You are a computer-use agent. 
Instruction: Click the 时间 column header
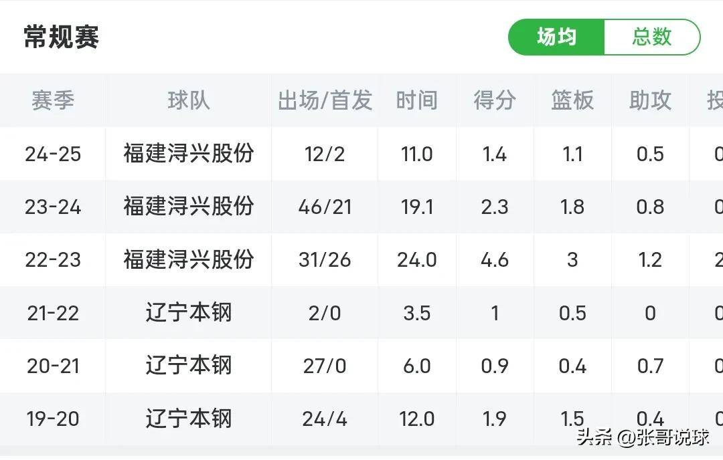tap(416, 100)
